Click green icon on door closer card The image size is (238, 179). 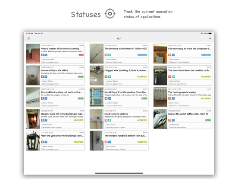(173, 77)
